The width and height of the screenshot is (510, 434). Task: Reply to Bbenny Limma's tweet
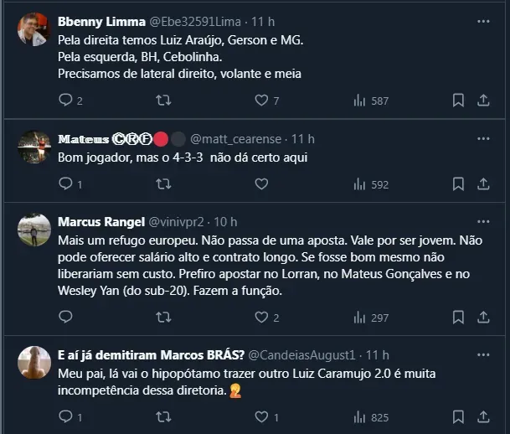tap(66, 101)
